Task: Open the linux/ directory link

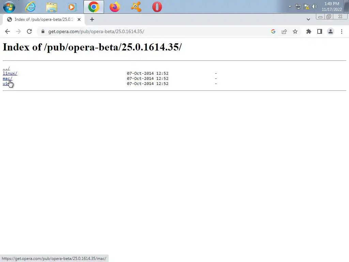Action: point(10,73)
